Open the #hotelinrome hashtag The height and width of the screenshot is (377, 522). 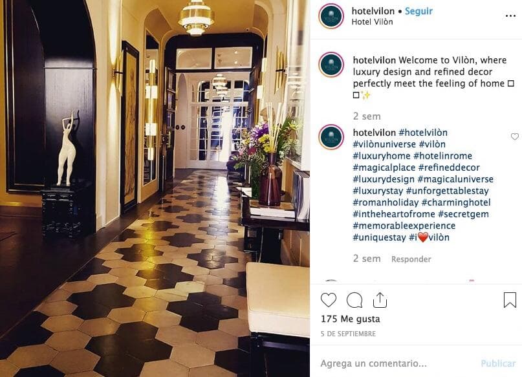tap(443, 156)
